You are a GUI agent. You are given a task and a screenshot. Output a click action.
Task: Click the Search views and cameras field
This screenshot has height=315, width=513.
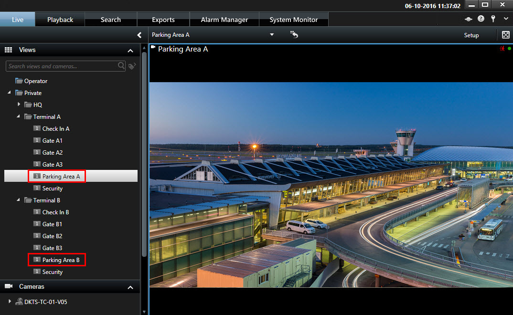tap(61, 66)
